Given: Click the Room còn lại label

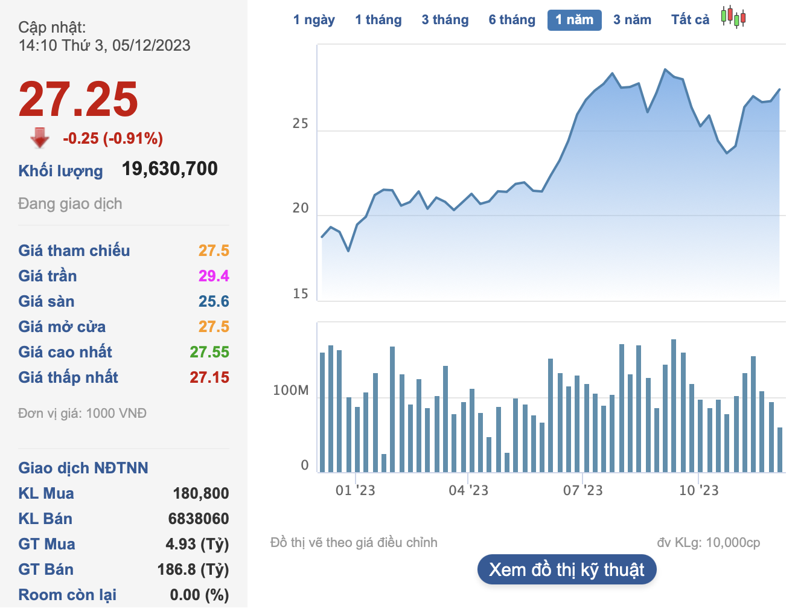Looking at the screenshot, I should point(67,595).
